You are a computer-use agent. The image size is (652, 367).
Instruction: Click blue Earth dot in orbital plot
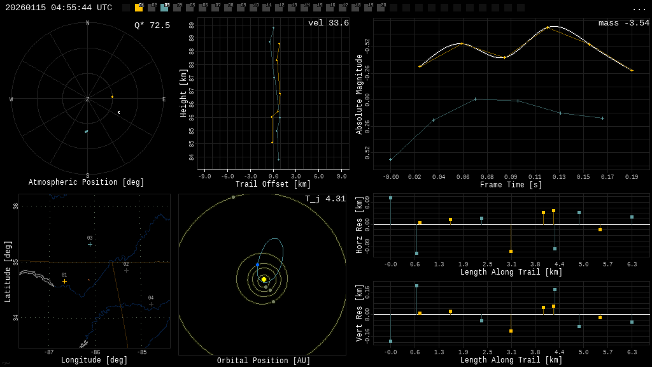pos(258,264)
